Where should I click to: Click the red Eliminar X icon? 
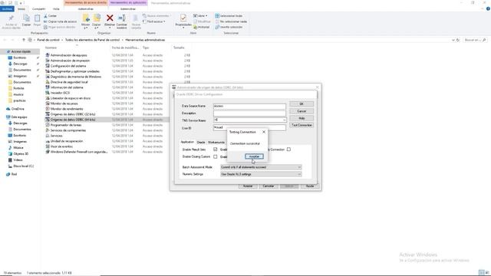110,18
